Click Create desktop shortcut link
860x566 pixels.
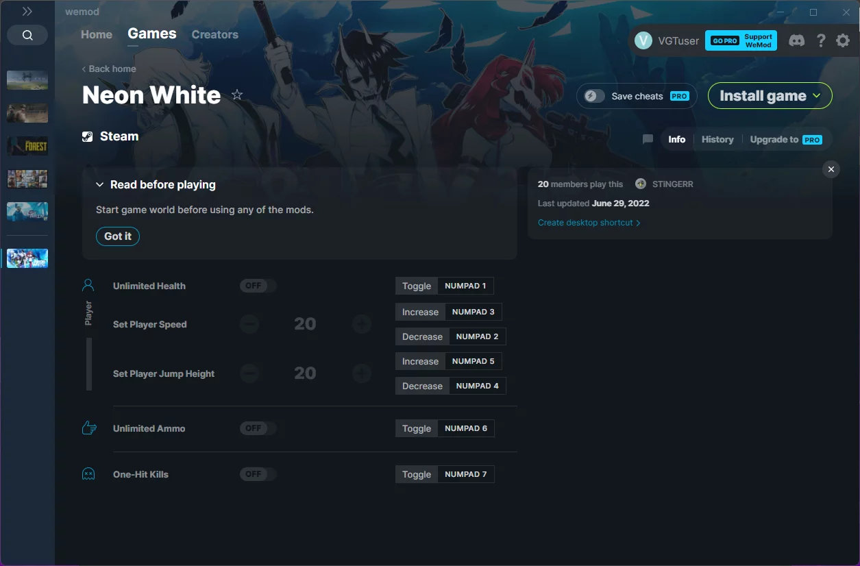pyautogui.click(x=589, y=223)
